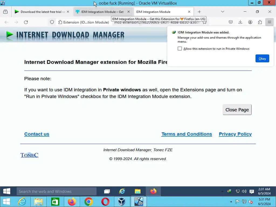Open host muted volume tray icon
The width and height of the screenshot is (276, 207).
click(251, 202)
